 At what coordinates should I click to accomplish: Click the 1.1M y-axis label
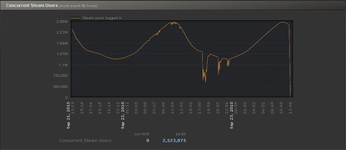click(x=63, y=65)
